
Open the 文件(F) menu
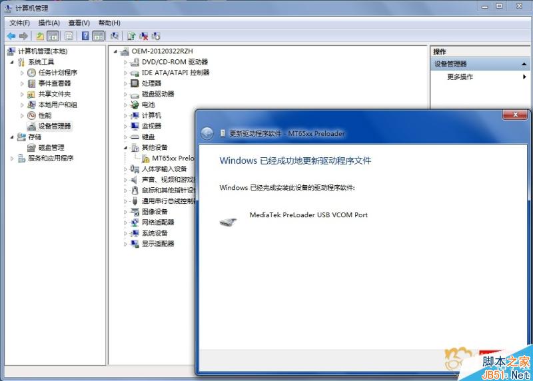click(x=20, y=23)
